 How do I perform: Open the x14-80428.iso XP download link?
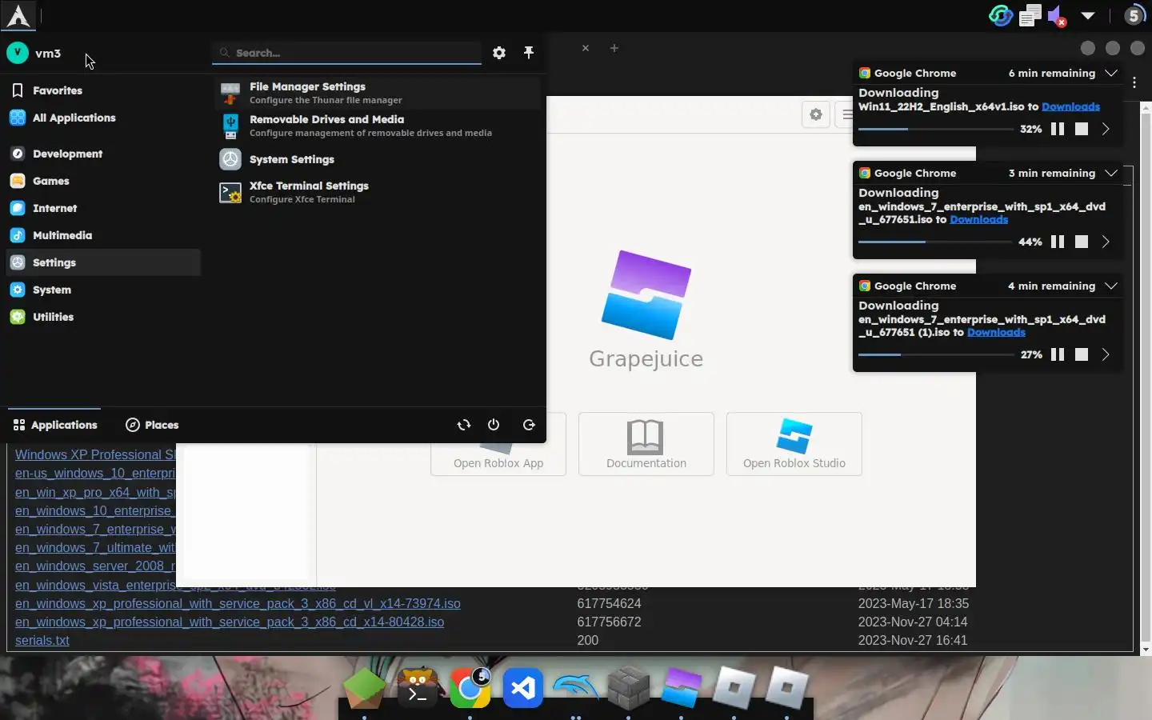(230, 622)
